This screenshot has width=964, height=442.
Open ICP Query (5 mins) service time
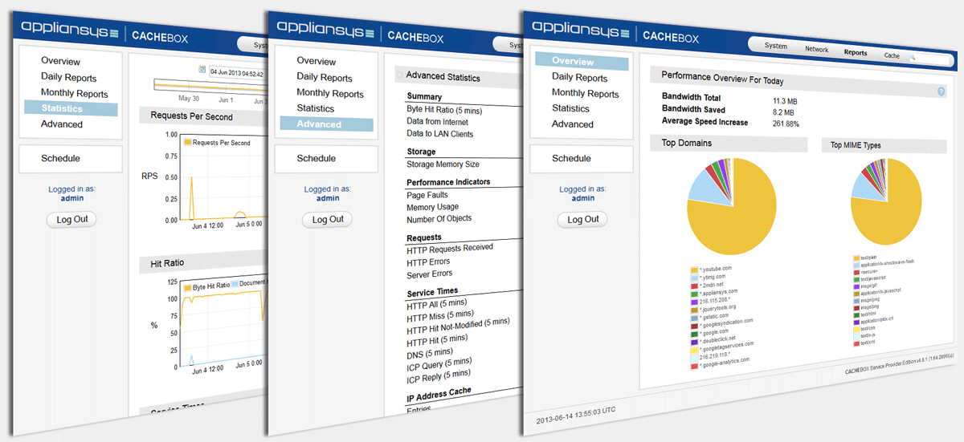[440, 363]
